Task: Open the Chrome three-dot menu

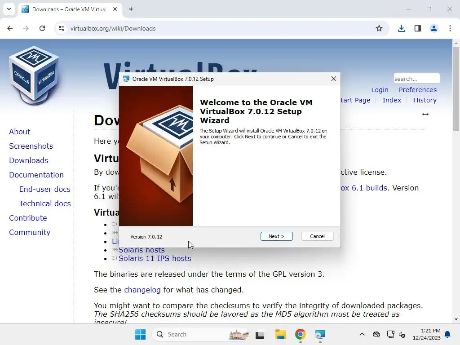Action: point(450,28)
